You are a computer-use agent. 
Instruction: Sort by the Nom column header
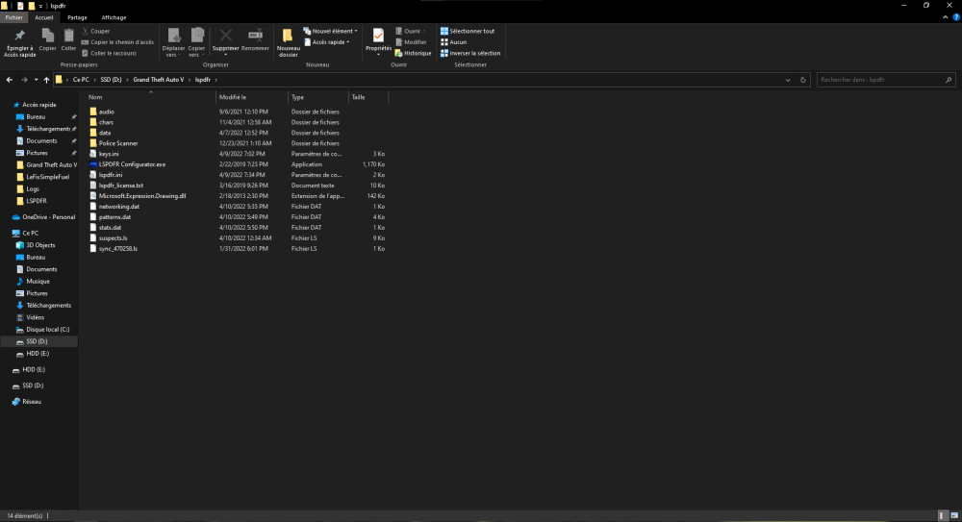(150, 97)
